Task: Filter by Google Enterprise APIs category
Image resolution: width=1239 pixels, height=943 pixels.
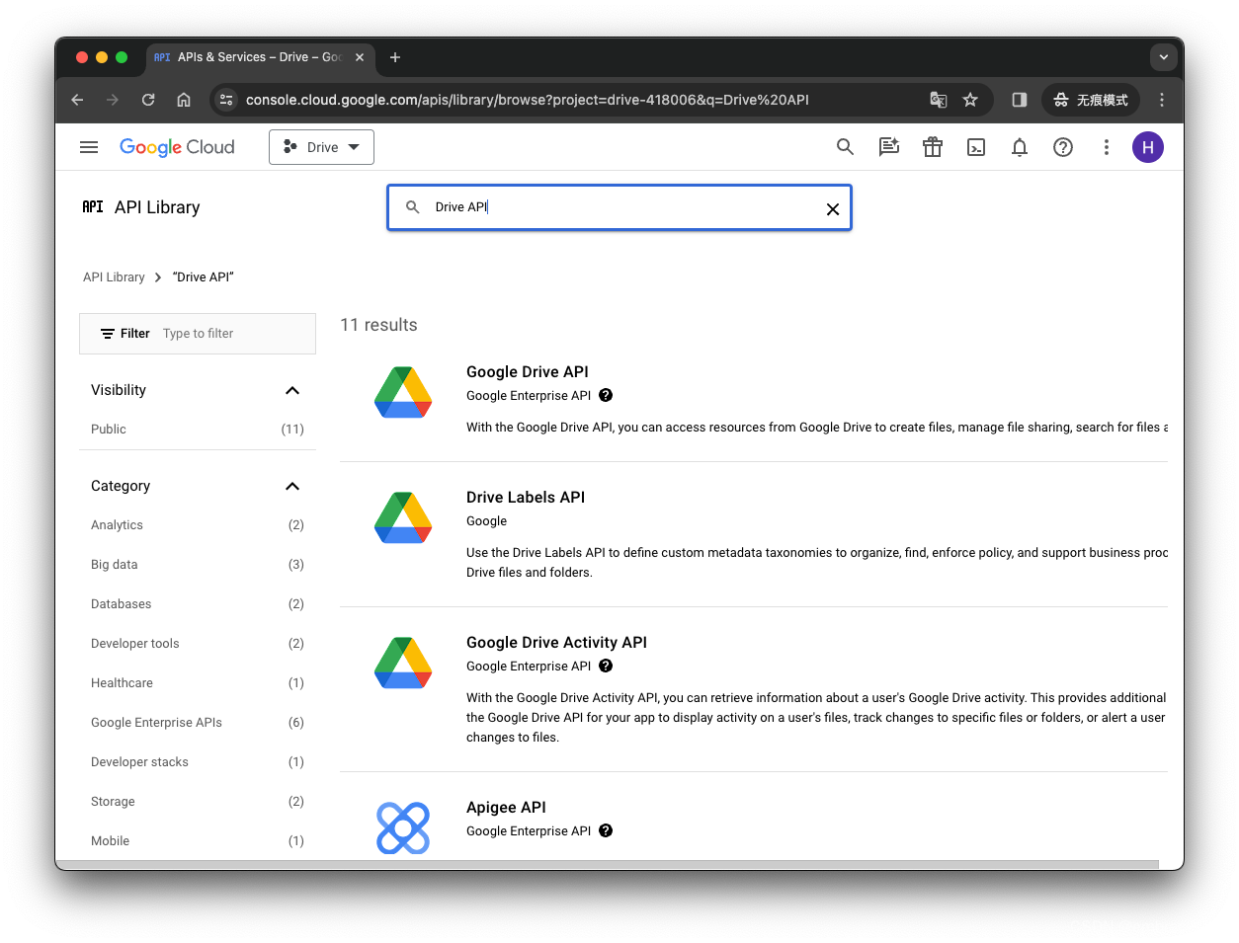Action: (x=198, y=723)
